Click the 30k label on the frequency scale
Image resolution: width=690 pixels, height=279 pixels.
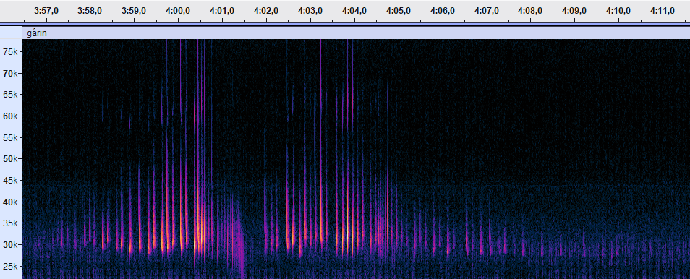click(x=9, y=245)
